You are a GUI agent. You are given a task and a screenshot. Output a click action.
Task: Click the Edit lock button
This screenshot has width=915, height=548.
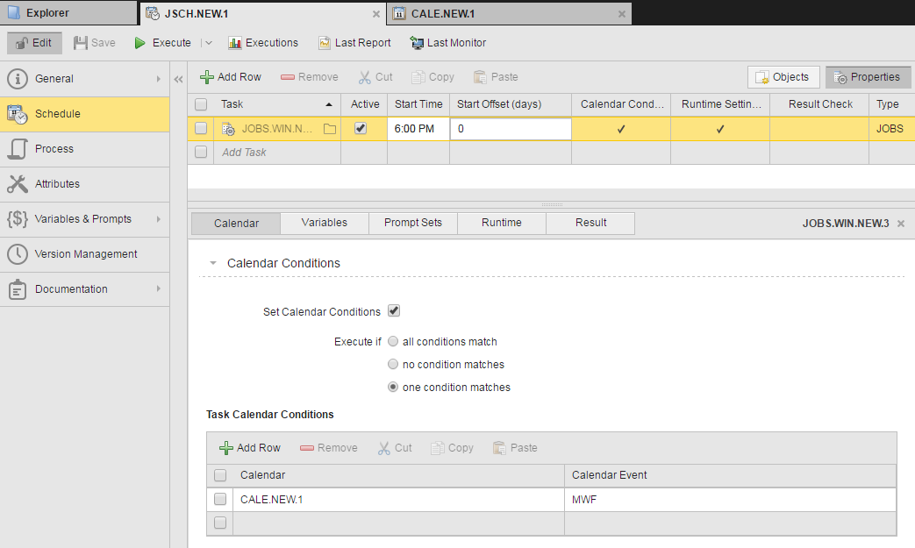pos(34,43)
